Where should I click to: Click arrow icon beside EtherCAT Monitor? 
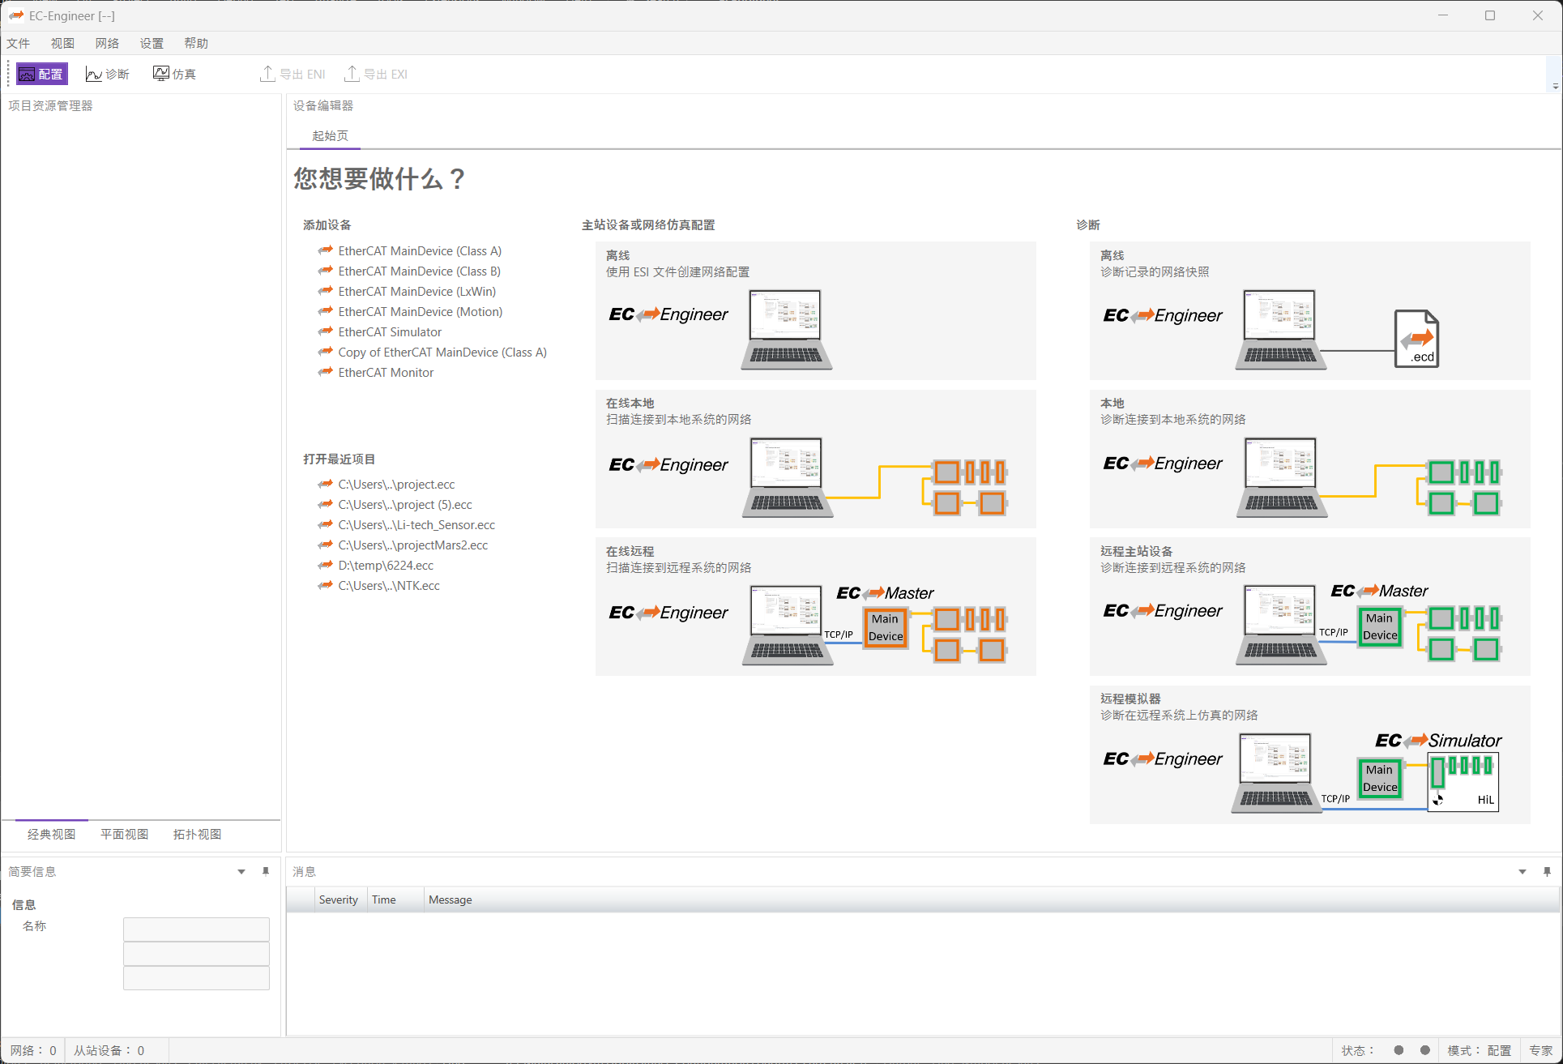pos(326,372)
